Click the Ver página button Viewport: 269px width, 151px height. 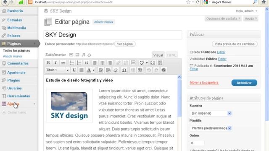pyautogui.click(x=125, y=44)
